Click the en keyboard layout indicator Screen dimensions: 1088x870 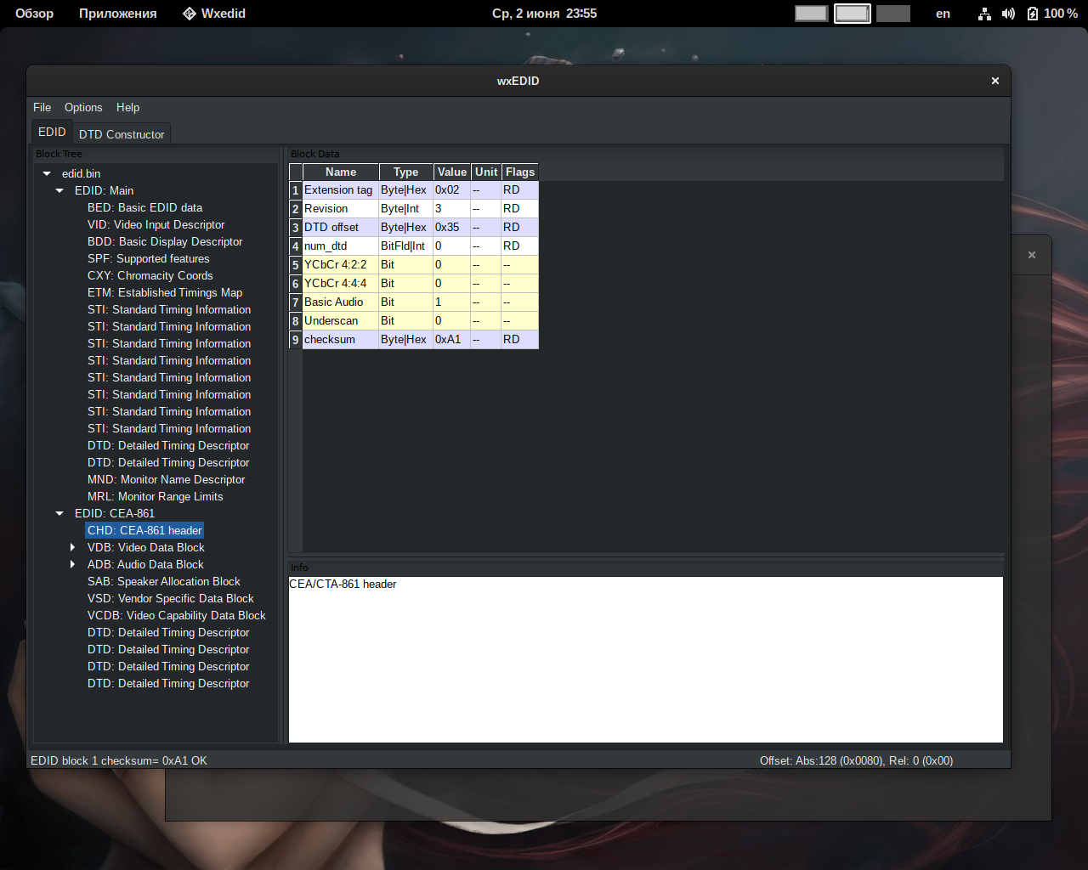(x=943, y=14)
